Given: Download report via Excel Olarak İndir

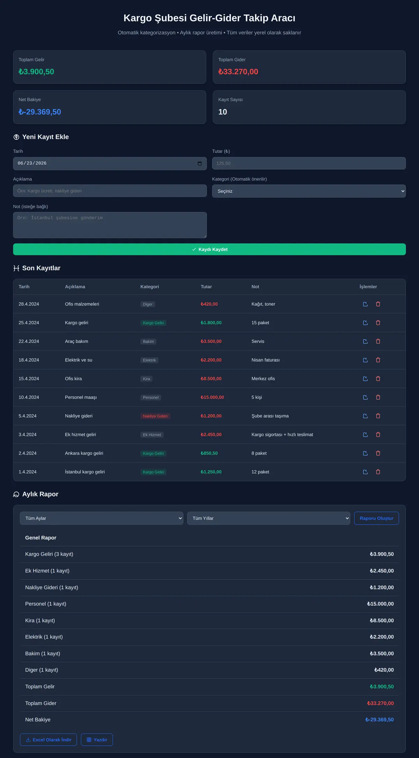Looking at the screenshot, I should 49,740.
